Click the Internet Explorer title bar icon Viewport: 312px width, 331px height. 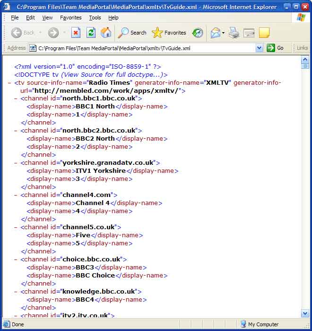(x=7, y=7)
